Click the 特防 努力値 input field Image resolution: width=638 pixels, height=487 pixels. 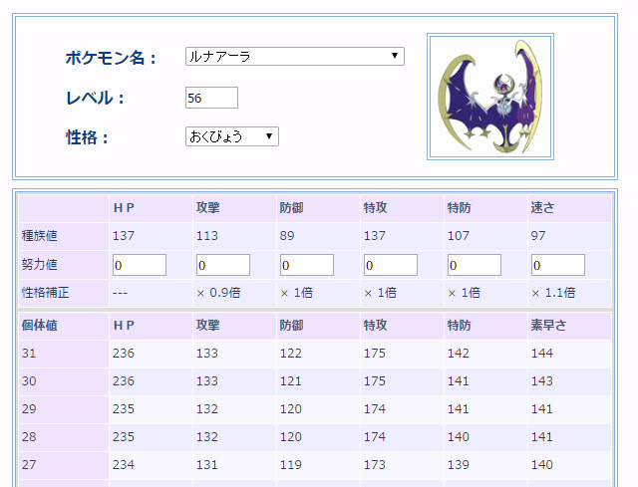[475, 265]
